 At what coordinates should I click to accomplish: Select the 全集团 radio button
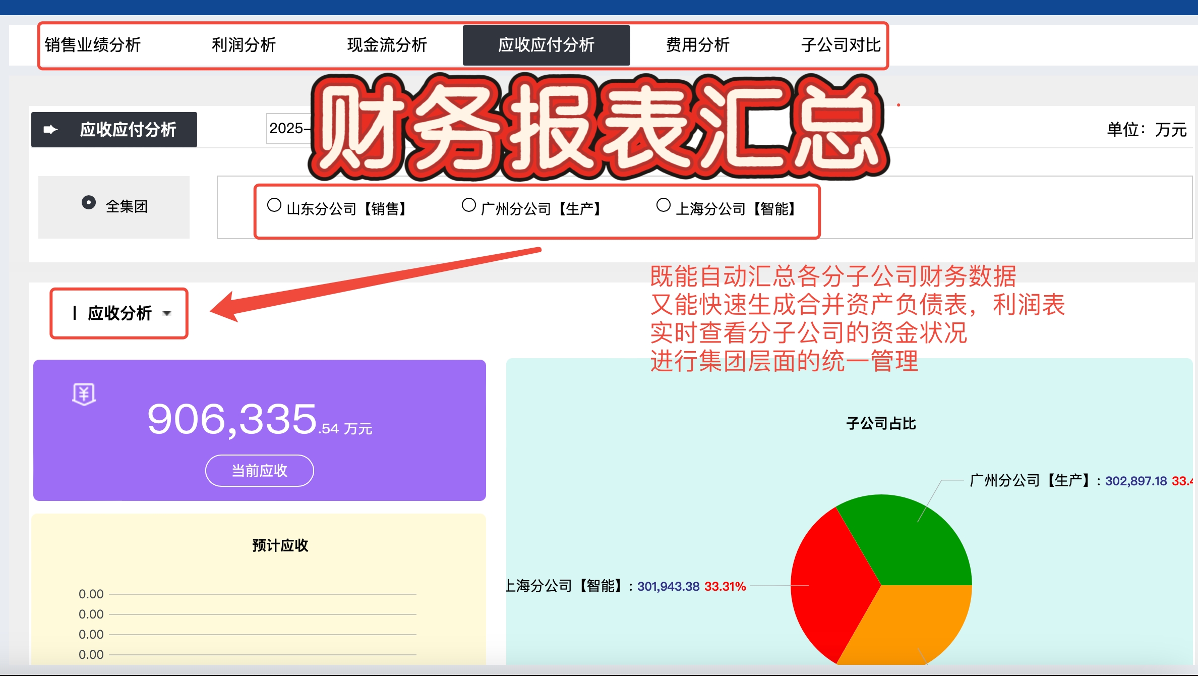pos(89,203)
